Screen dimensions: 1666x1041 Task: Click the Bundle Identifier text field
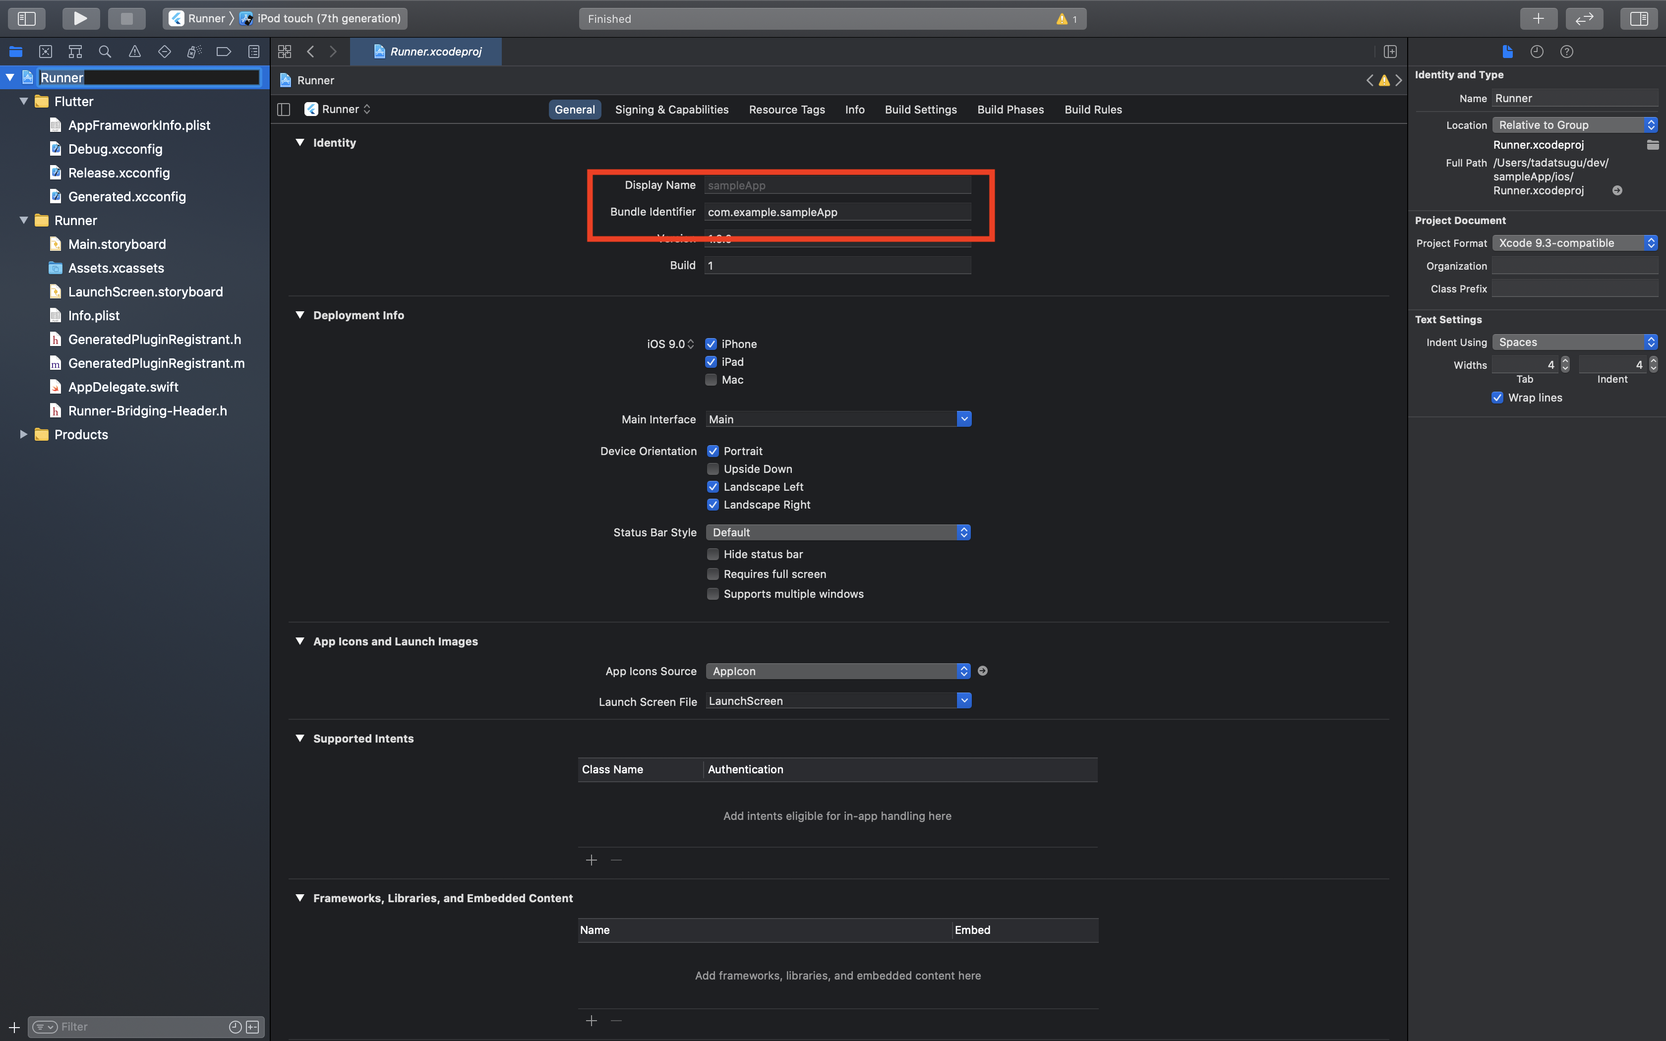837,212
